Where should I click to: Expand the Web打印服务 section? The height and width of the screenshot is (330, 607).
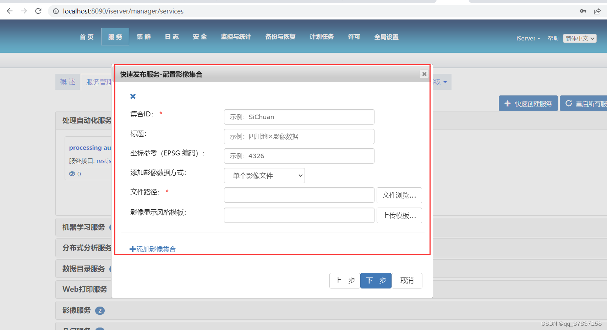(84, 289)
